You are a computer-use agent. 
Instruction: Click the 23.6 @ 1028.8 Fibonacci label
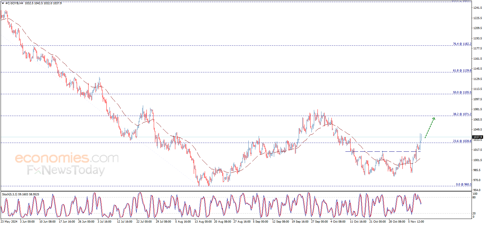click(x=462, y=141)
